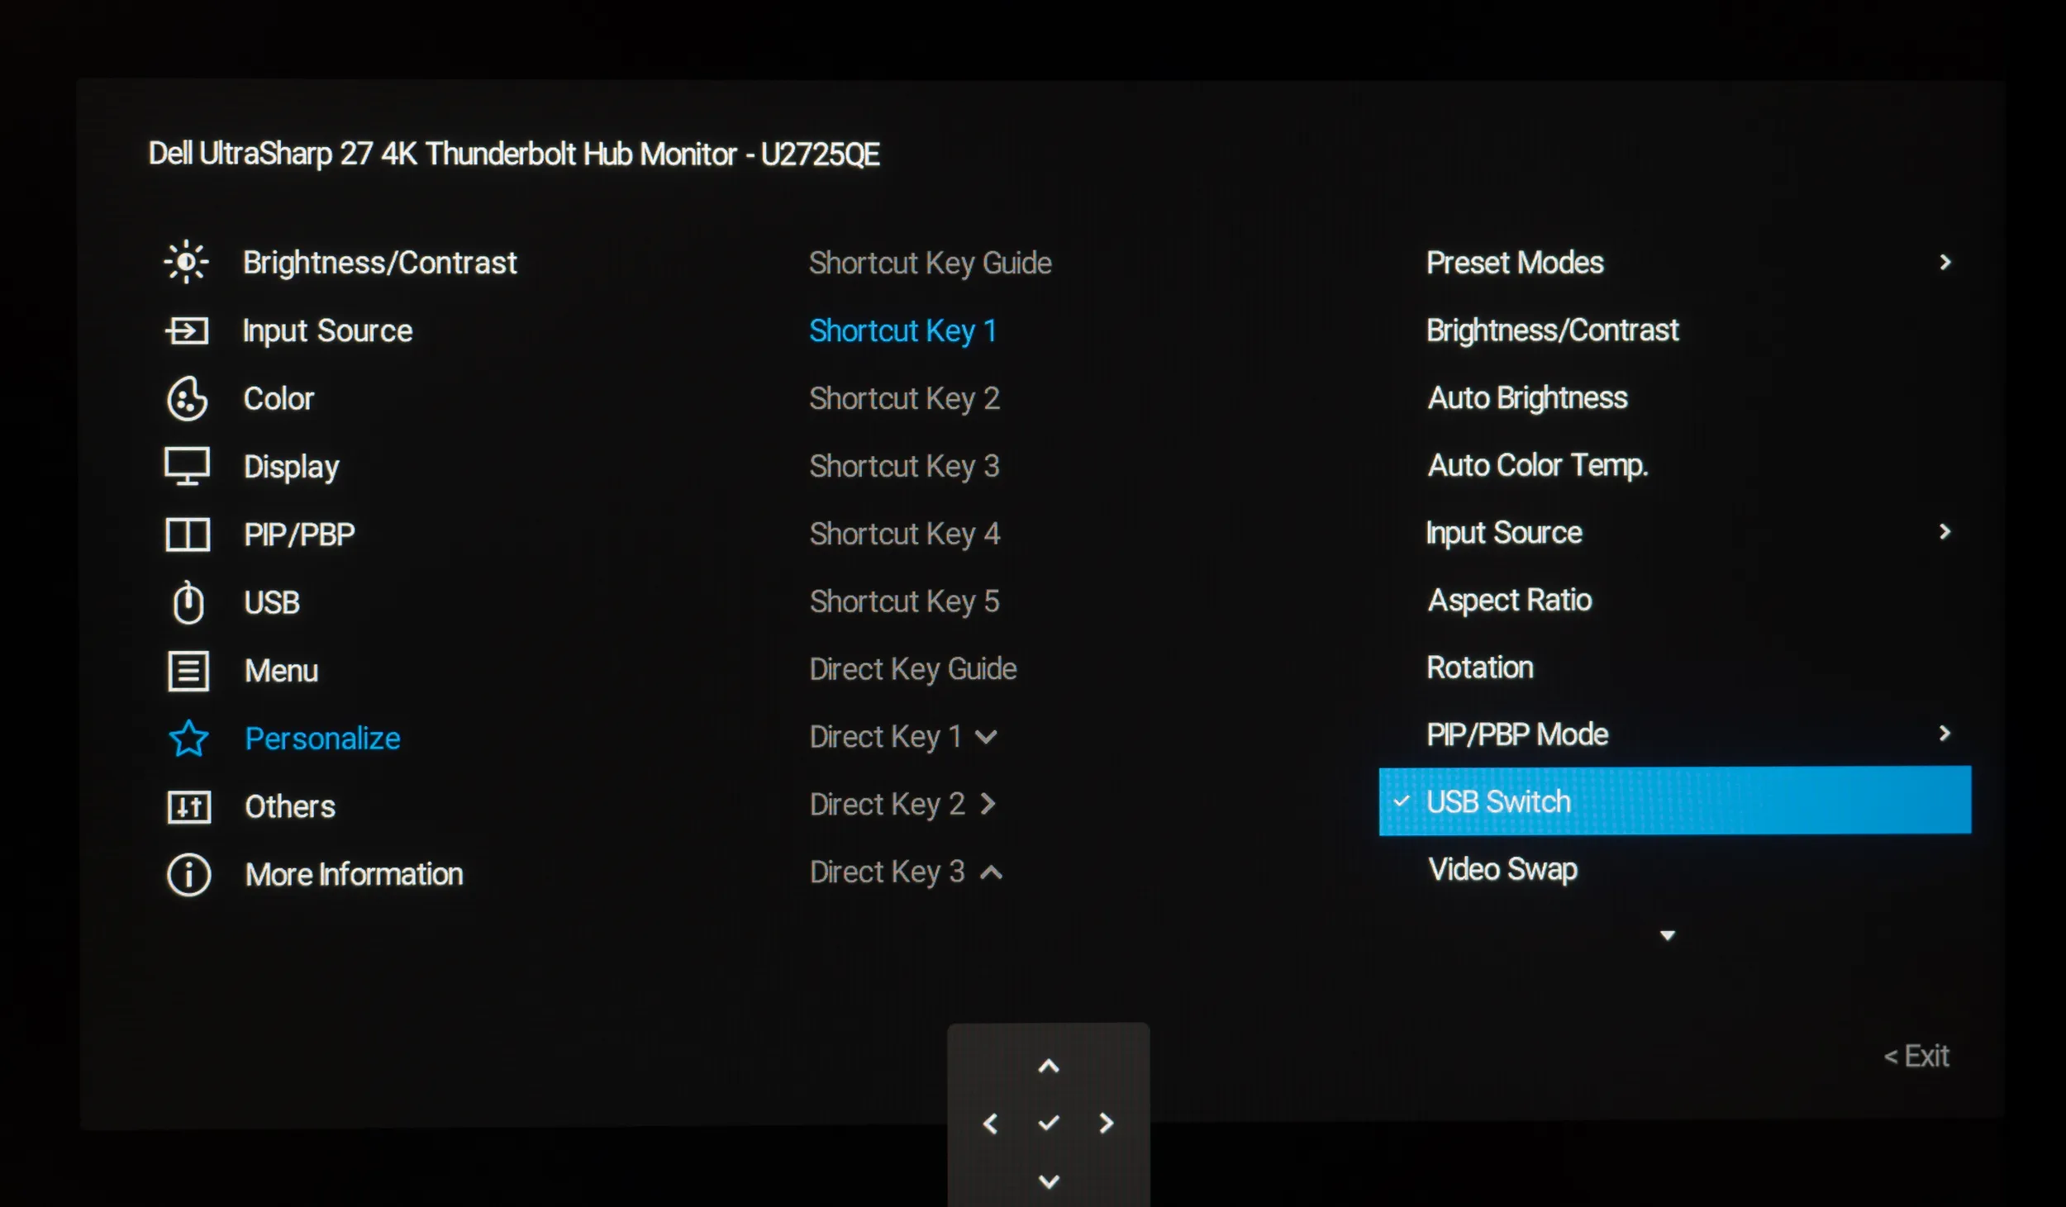Open the USB mouse-shaped icon
The height and width of the screenshot is (1207, 2066).
(188, 602)
